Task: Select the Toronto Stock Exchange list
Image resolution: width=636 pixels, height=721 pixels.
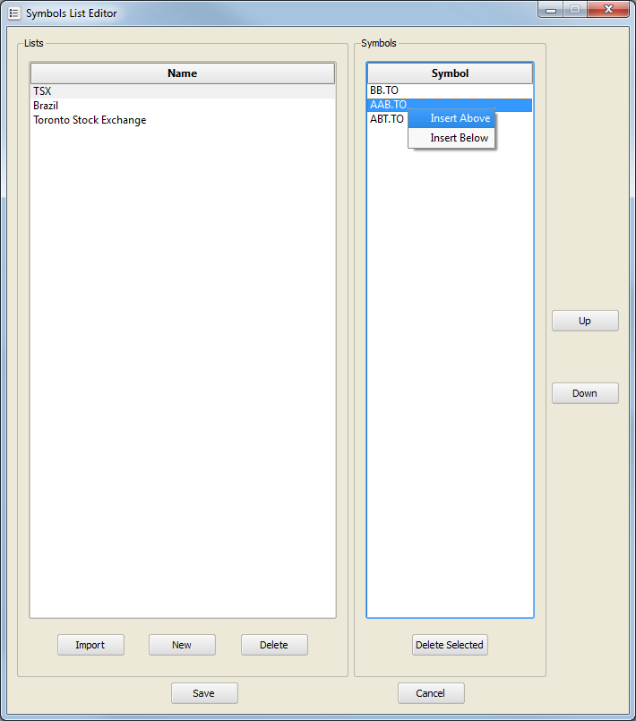Action: click(90, 120)
